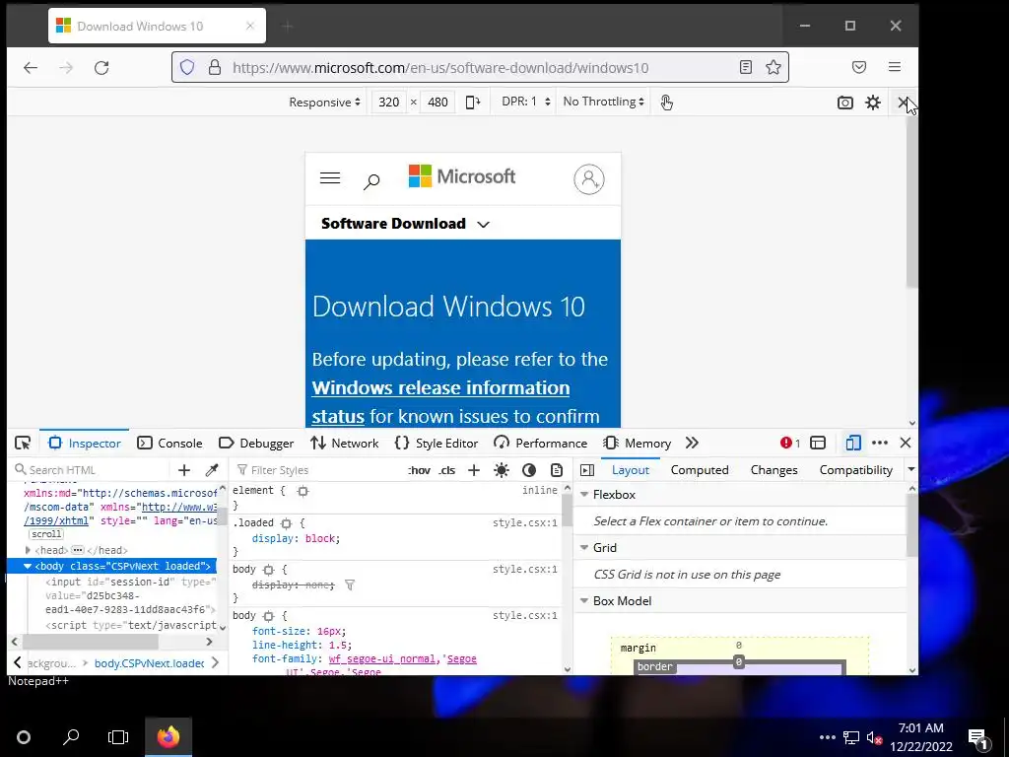Expand the head node in markup
1009x757 pixels.
(28, 550)
